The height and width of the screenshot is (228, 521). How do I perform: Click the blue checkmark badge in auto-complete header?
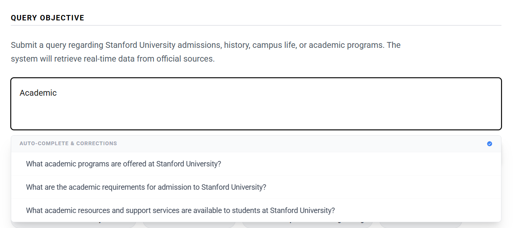click(489, 144)
